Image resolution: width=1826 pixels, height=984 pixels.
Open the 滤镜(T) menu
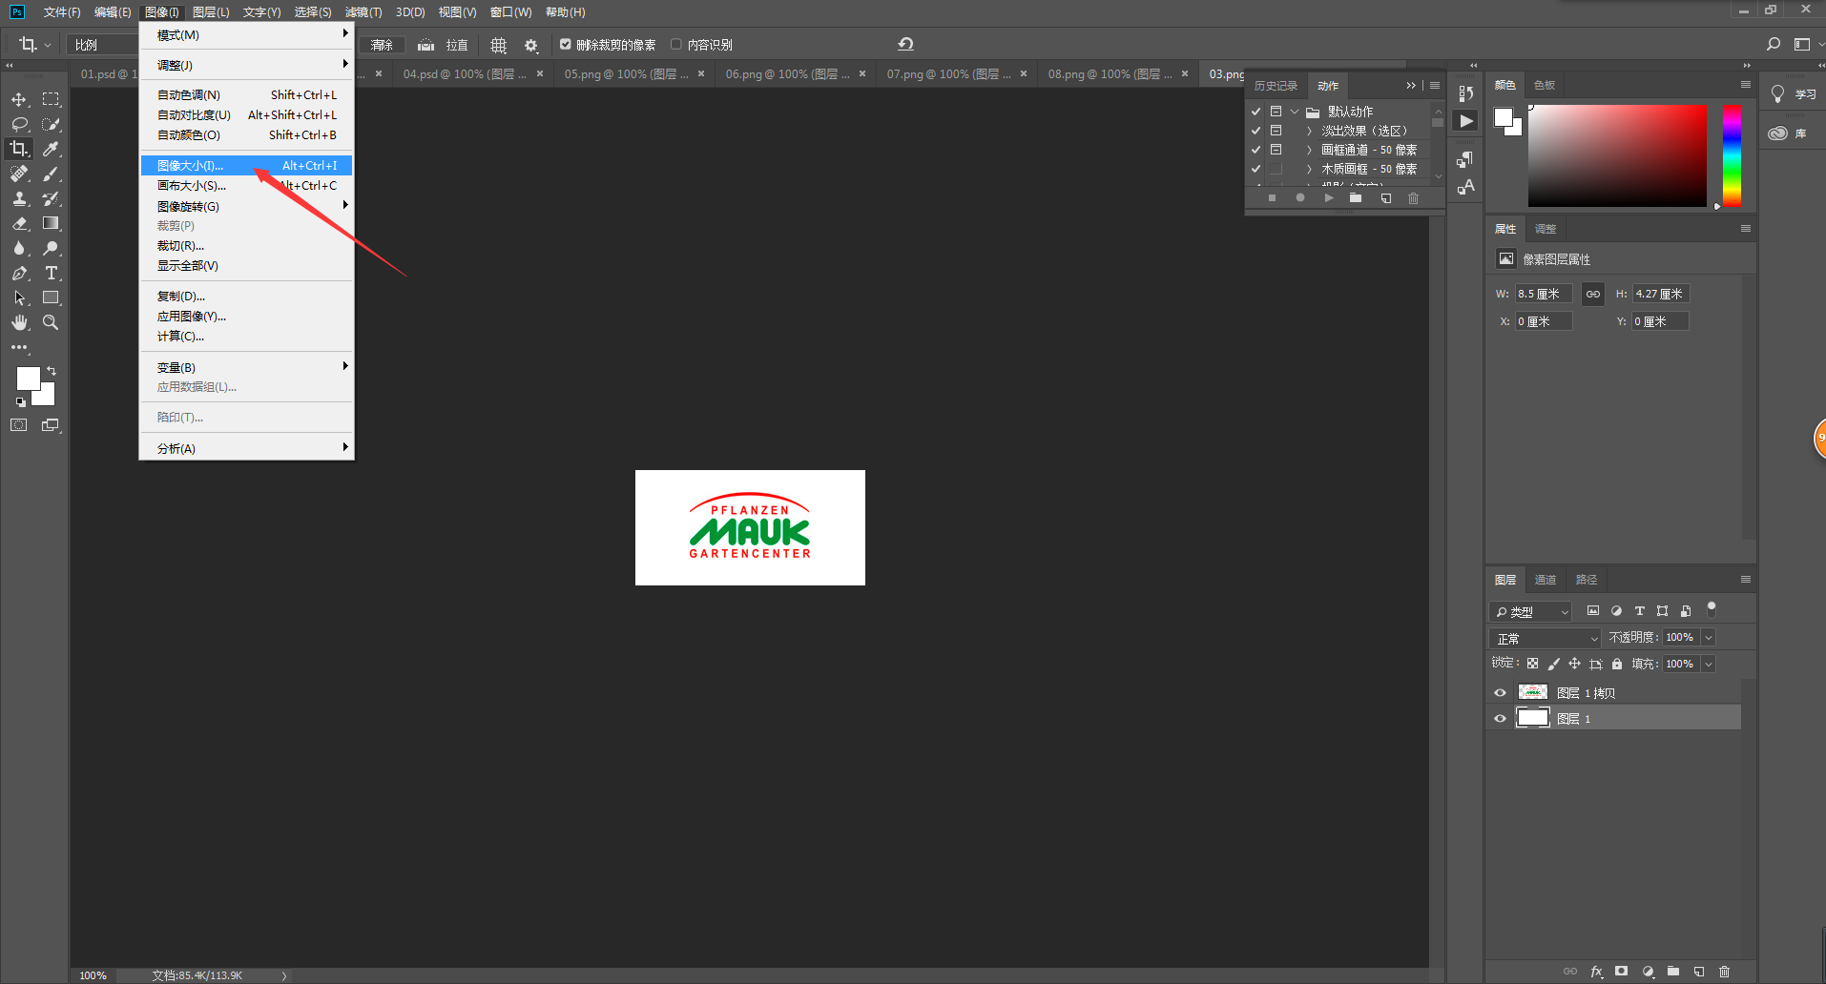coord(363,11)
